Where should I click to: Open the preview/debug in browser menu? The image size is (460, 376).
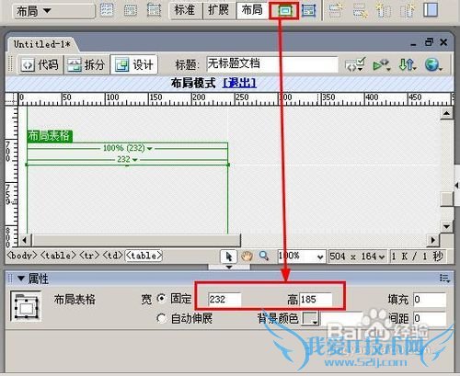(x=382, y=64)
